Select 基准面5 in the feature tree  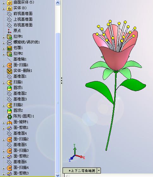20,145
